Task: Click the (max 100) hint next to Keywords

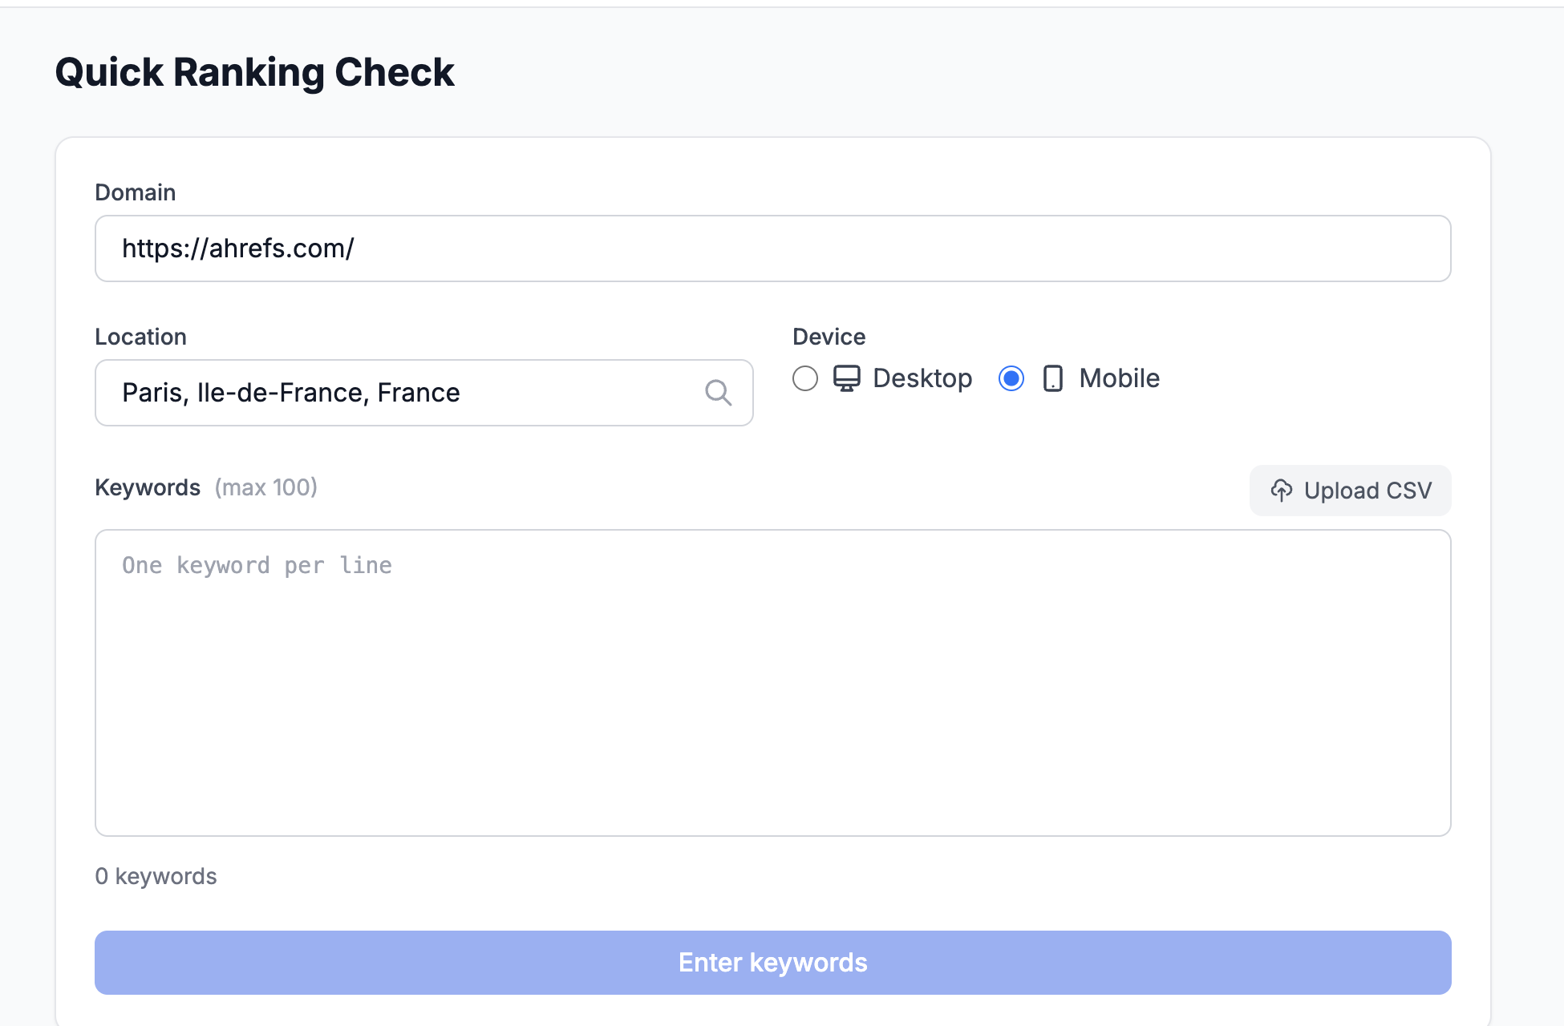Action: [x=265, y=487]
